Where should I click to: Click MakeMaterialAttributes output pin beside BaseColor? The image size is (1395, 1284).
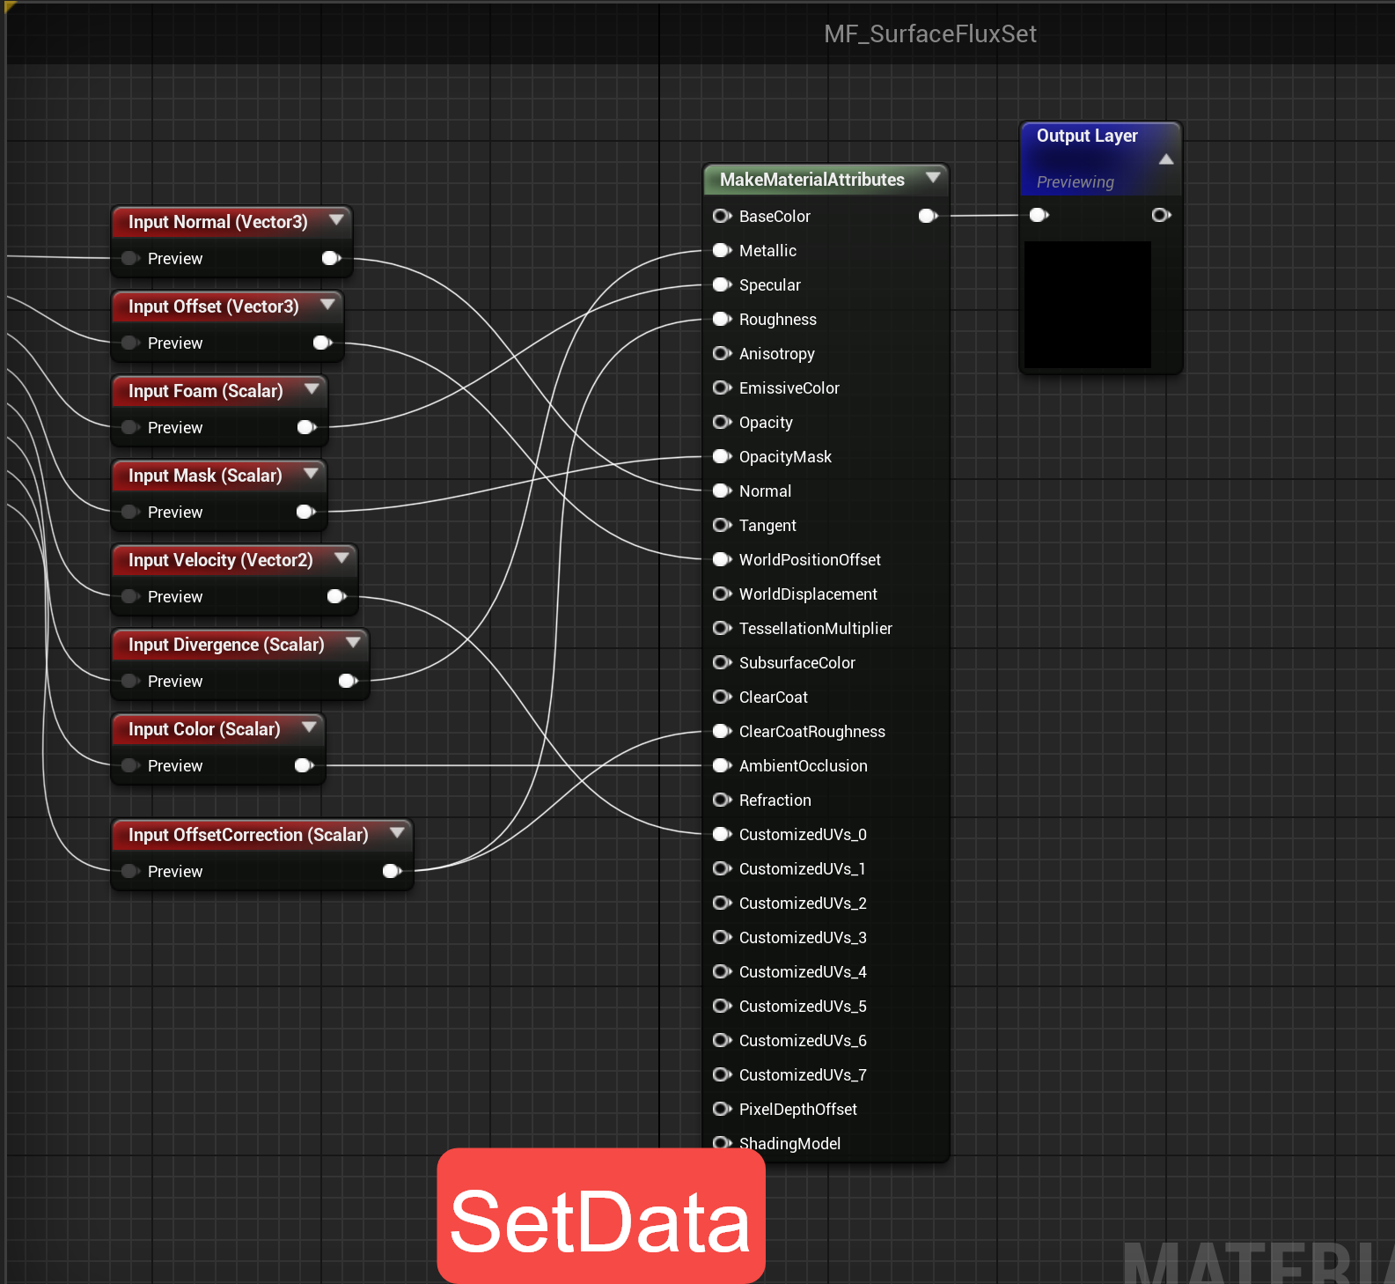click(928, 216)
